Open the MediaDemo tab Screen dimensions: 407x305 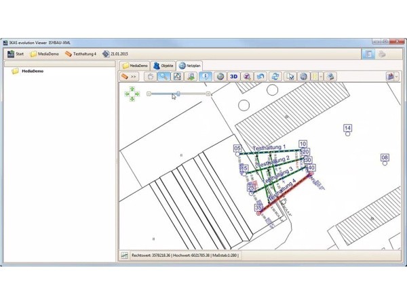[x=134, y=66]
